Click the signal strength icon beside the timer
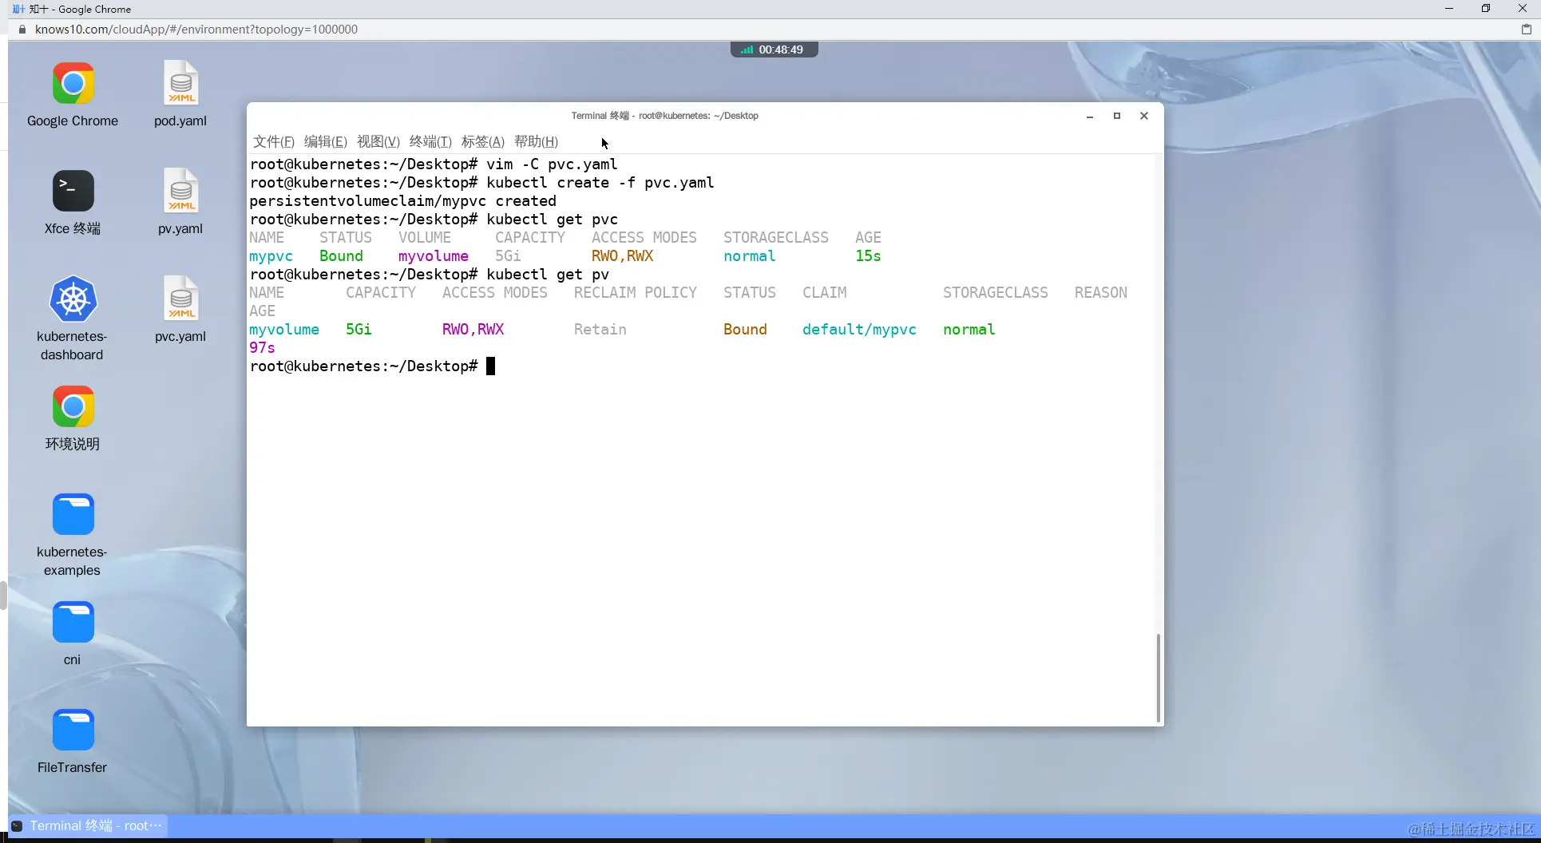Image resolution: width=1541 pixels, height=843 pixels. tap(747, 49)
